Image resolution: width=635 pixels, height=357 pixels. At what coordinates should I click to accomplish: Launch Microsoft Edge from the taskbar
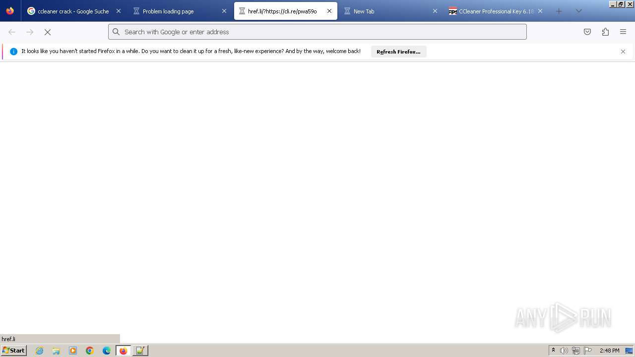[x=107, y=351]
